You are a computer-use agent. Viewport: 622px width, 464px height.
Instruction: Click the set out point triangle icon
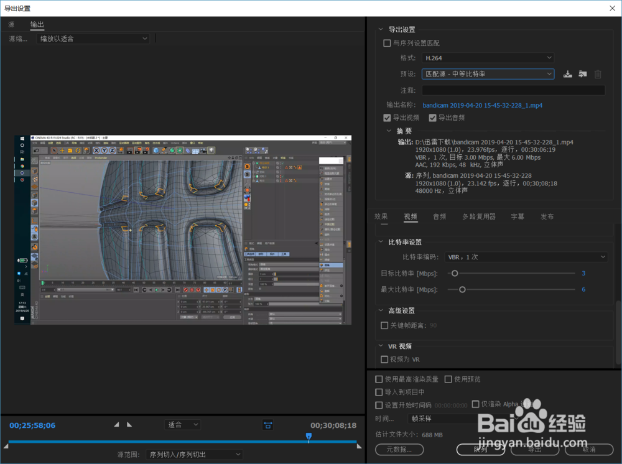click(129, 425)
